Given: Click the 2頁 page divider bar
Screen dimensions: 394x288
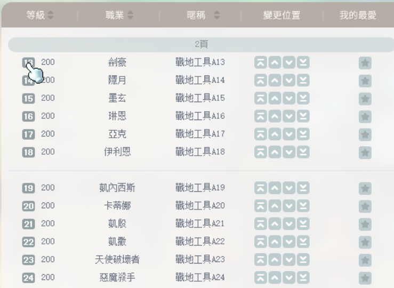Looking at the screenshot, I should (x=201, y=45).
